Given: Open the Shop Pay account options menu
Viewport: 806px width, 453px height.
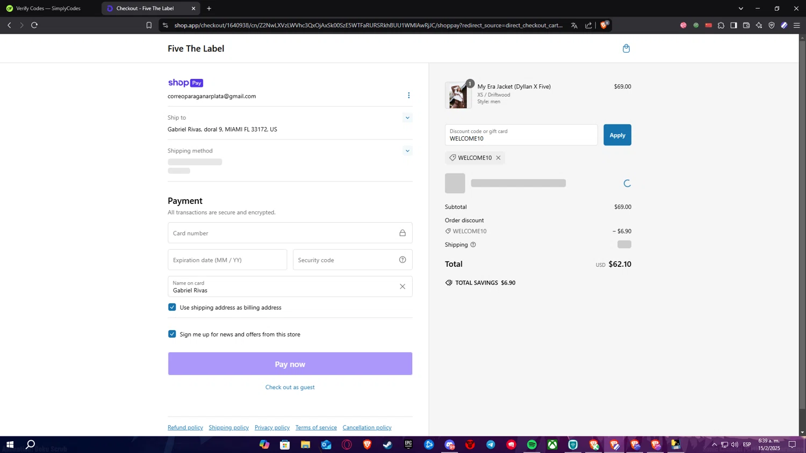Looking at the screenshot, I should coord(408,96).
